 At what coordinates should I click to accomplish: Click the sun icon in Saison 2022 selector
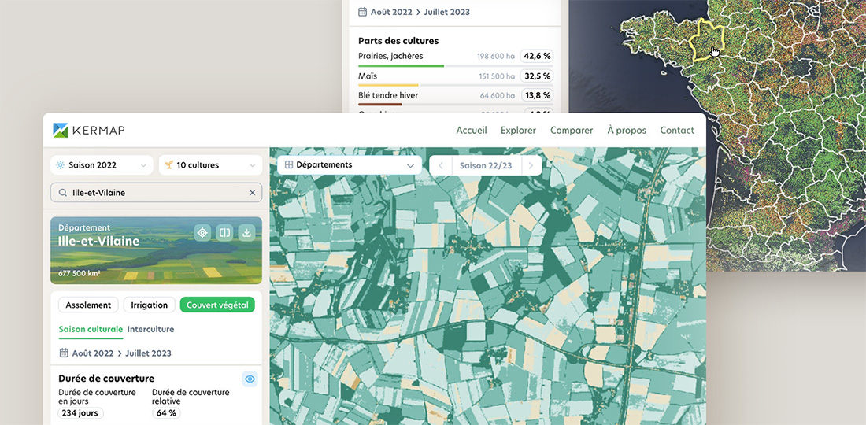pyautogui.click(x=60, y=165)
